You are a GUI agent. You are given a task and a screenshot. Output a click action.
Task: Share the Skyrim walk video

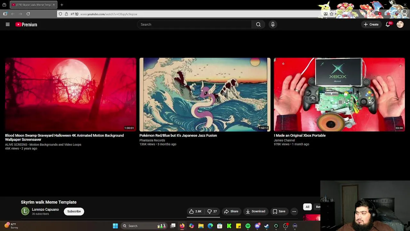click(x=231, y=211)
